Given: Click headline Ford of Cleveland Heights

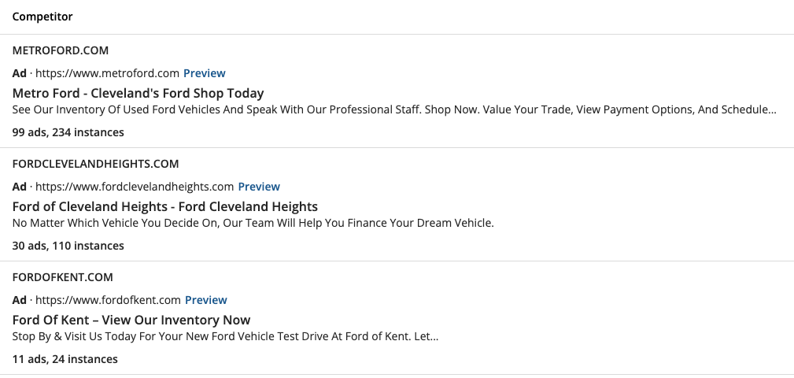Looking at the screenshot, I should click(x=164, y=207).
